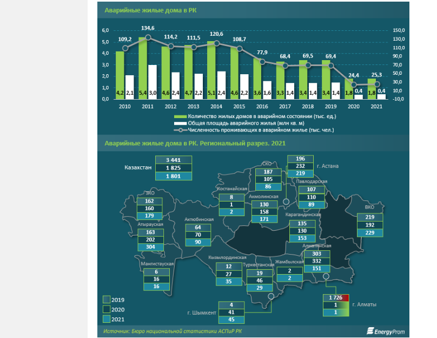The height and width of the screenshot is (338, 437).
Task: Click the Туркестанская region label
Action: (x=259, y=265)
